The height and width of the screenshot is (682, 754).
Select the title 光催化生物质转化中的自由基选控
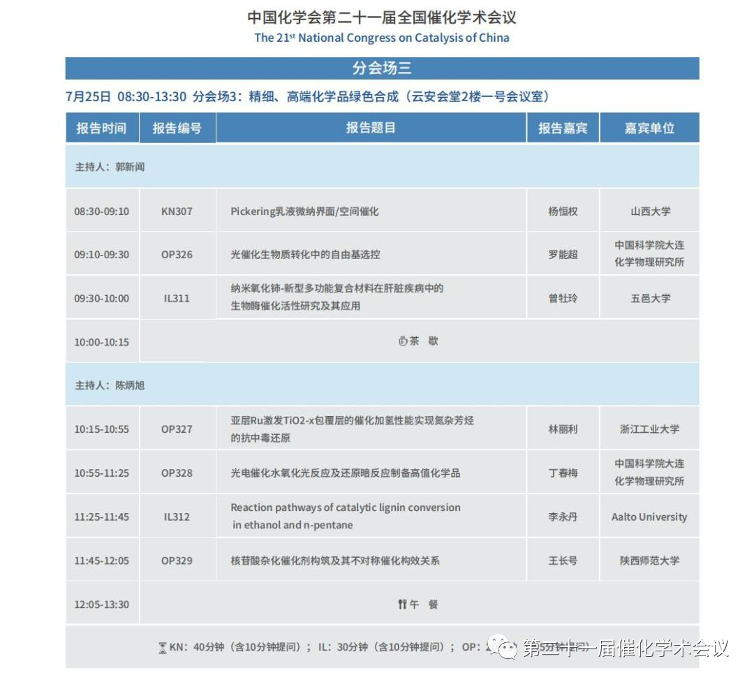(x=305, y=254)
